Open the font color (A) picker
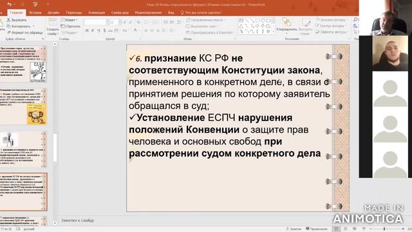This screenshot has width=412, height=232. (136, 30)
